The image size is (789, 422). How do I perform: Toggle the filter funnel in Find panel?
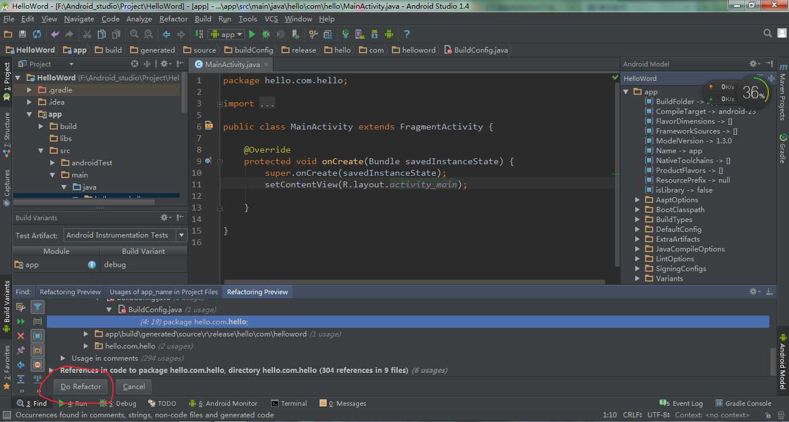[37, 308]
